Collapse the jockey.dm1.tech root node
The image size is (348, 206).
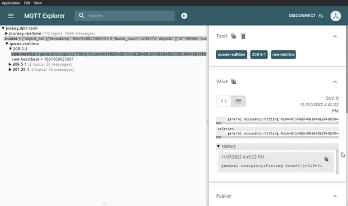[3, 28]
